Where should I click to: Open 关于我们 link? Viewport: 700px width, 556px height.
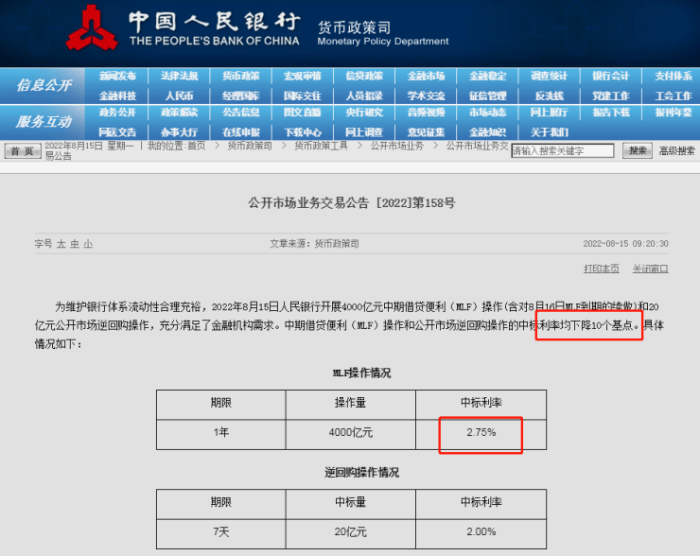549,132
